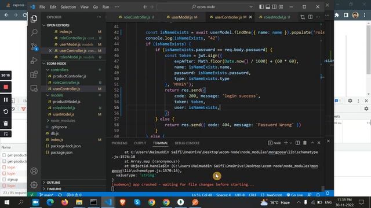This screenshot has height=208, width=371.
Task: Click Go Live in the status bar
Action: pyautogui.click(x=295, y=195)
